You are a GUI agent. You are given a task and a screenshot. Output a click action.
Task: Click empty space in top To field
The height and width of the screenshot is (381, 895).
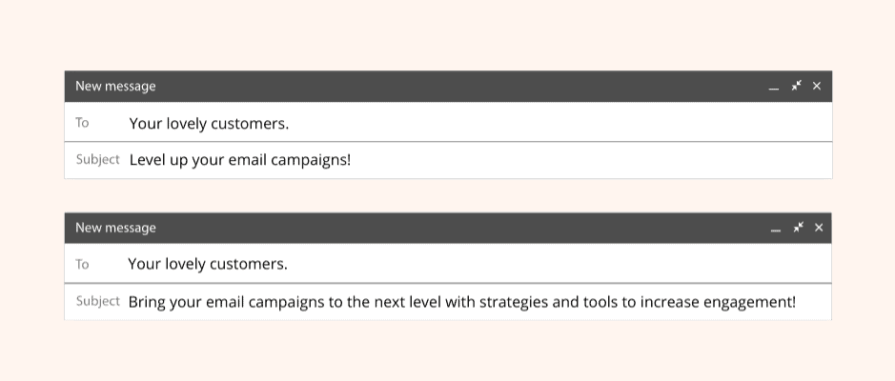559,122
